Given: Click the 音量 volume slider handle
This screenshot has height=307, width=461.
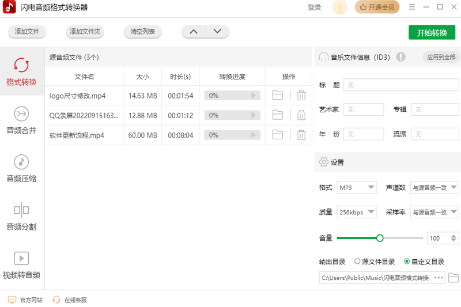Looking at the screenshot, I should coord(380,238).
